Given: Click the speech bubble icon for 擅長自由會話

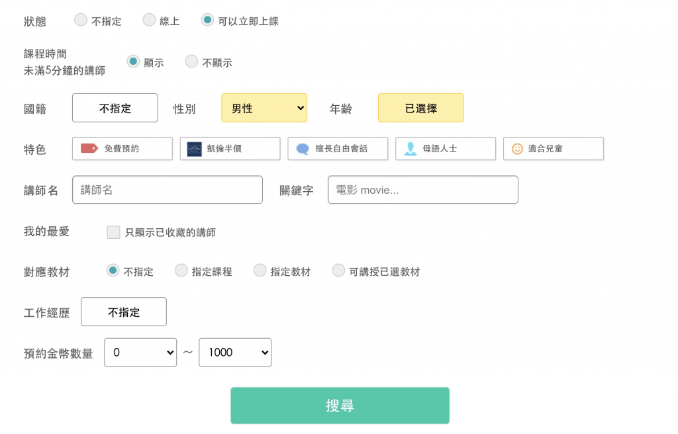Looking at the screenshot, I should pos(302,149).
